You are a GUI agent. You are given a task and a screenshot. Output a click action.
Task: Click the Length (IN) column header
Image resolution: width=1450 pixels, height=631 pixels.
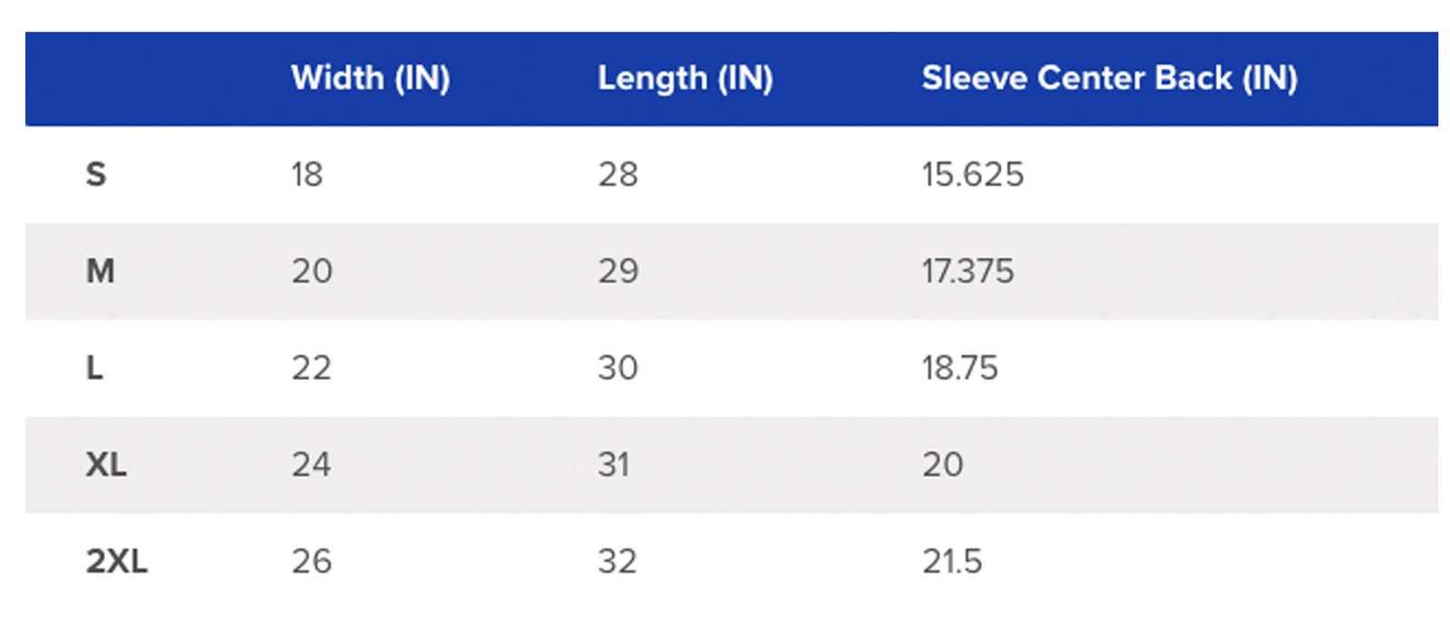click(684, 79)
